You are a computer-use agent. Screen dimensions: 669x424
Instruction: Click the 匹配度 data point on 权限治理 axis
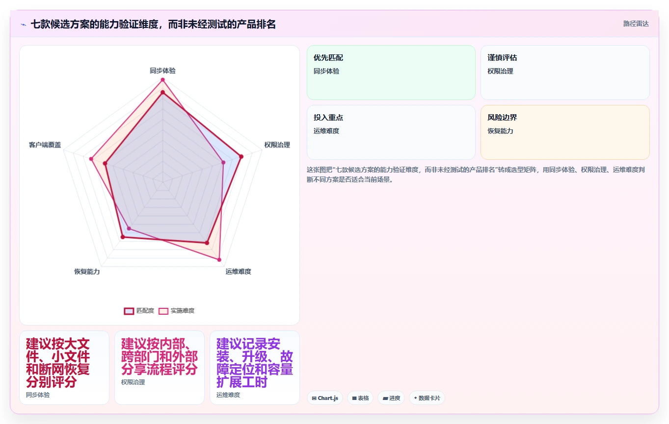point(241,157)
